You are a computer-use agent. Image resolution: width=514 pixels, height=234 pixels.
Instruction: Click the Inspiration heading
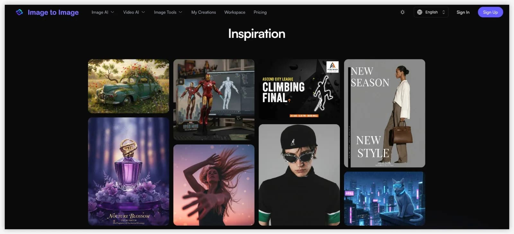[257, 34]
